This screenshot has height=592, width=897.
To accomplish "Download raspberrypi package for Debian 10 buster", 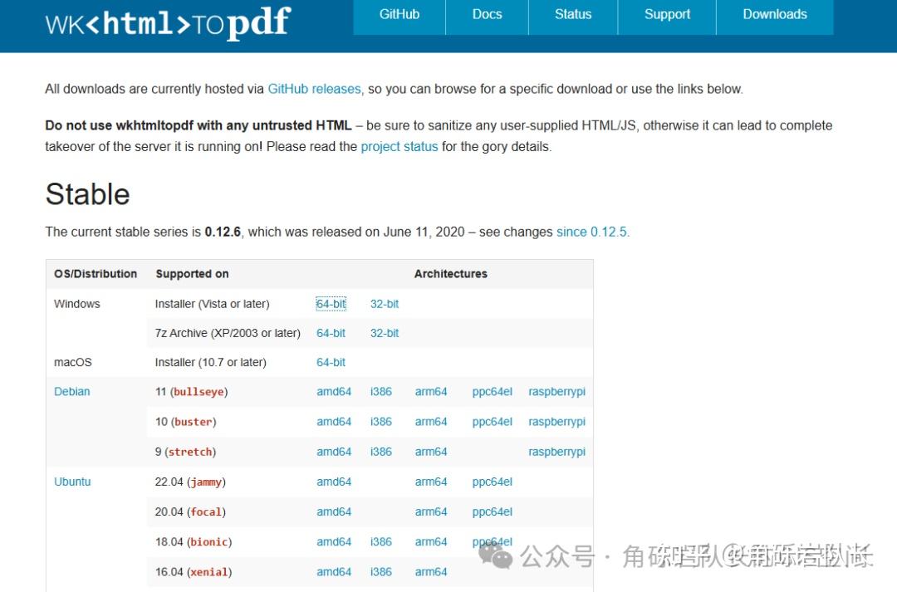I will coord(556,421).
